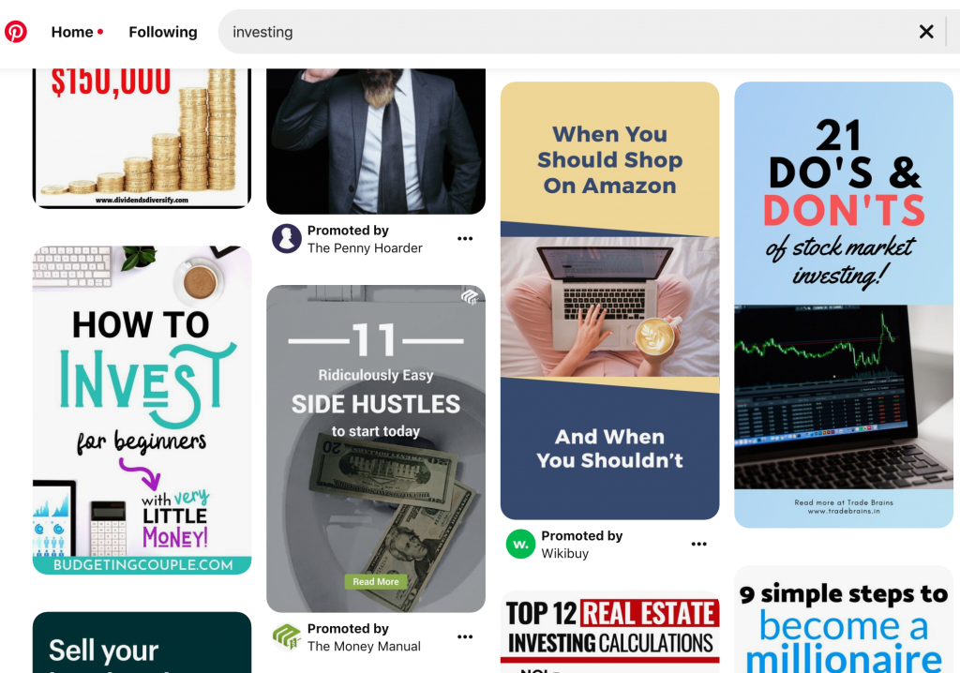This screenshot has height=673, width=960.
Task: Click The Money Manual avatar icon
Action: pyautogui.click(x=287, y=636)
